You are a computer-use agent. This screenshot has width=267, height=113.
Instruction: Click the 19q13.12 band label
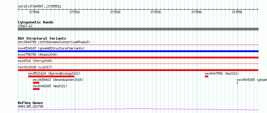(x=25, y=26)
